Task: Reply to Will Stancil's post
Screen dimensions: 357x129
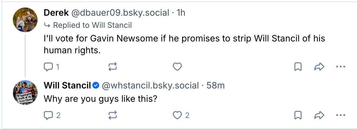Action: coord(48,115)
